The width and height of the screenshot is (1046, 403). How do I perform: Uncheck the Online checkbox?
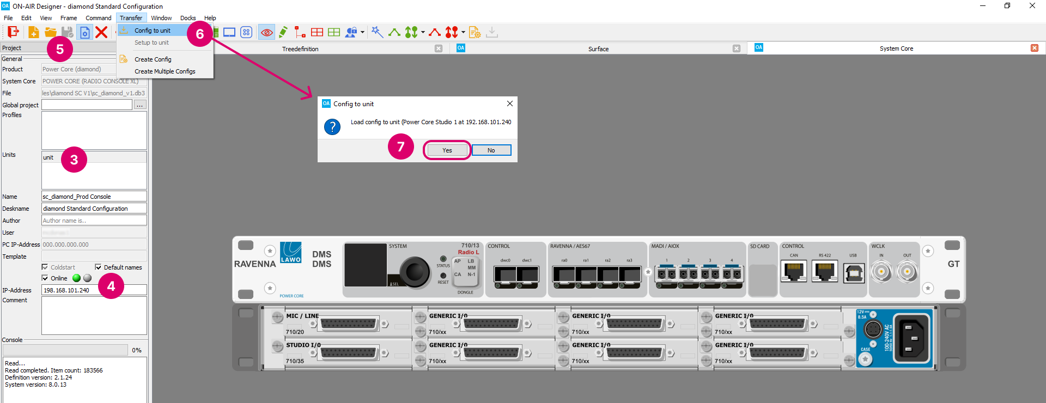point(45,278)
